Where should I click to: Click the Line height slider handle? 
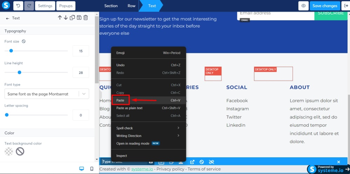[19, 72]
